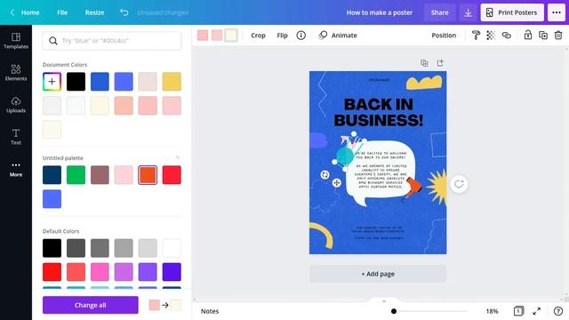Click the Crop option
The image size is (569, 320).
click(x=258, y=36)
